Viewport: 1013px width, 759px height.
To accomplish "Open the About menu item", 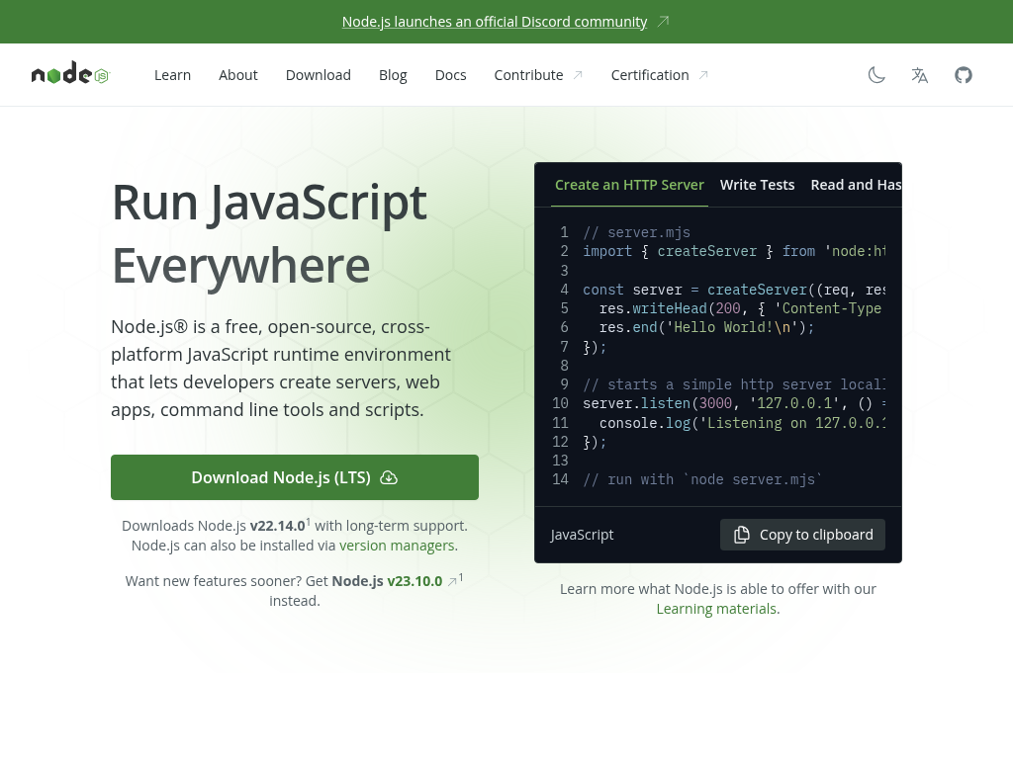I will click(x=237, y=75).
